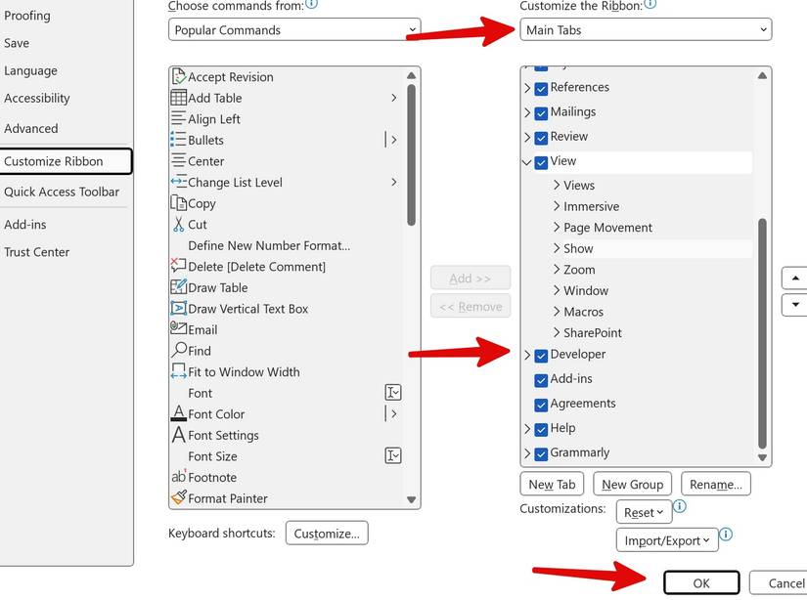This screenshot has height=600, width=807.
Task: Uncheck the Add-ins tab checkbox
Action: coord(541,380)
